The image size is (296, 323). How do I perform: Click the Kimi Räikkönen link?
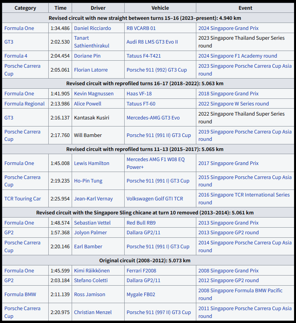pos(92,270)
